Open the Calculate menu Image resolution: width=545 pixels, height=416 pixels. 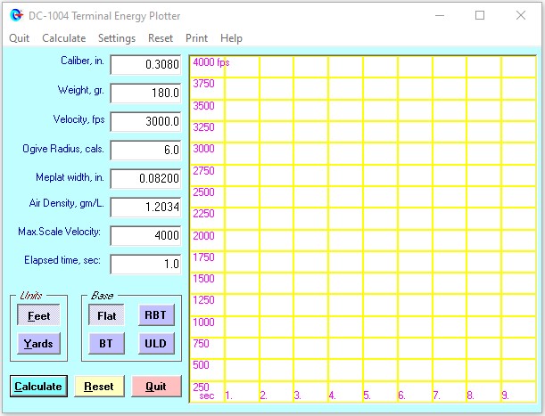pyautogui.click(x=64, y=38)
